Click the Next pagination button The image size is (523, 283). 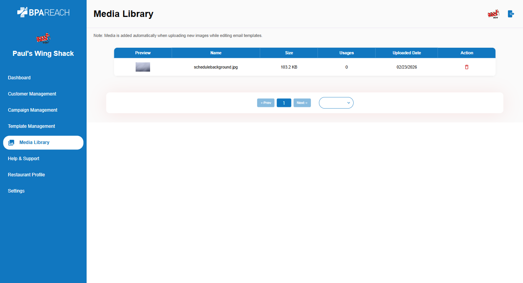pyautogui.click(x=302, y=103)
